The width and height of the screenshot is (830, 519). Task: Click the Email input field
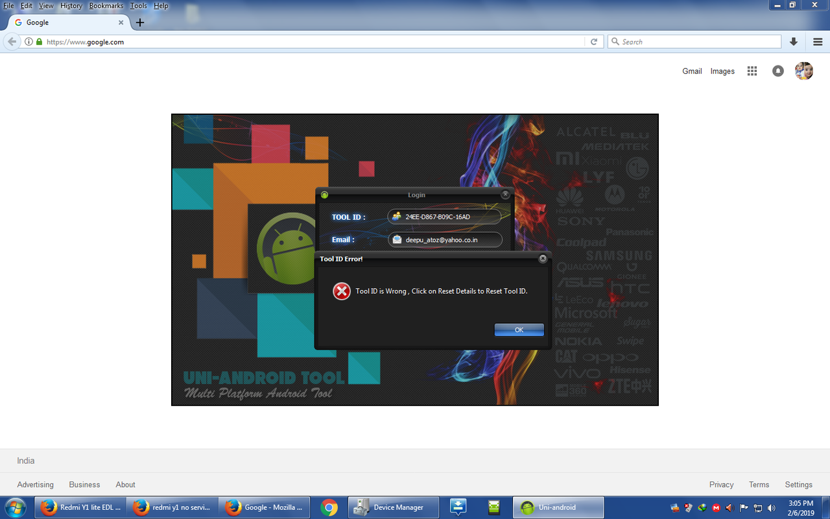pyautogui.click(x=445, y=240)
